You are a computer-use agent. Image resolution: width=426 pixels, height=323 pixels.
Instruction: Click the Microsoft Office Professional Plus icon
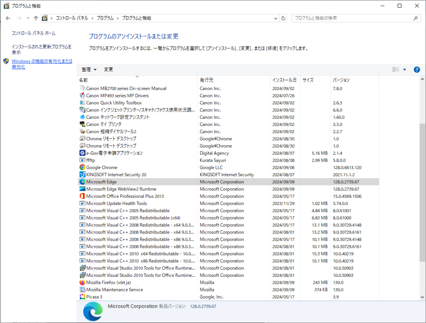point(82,196)
